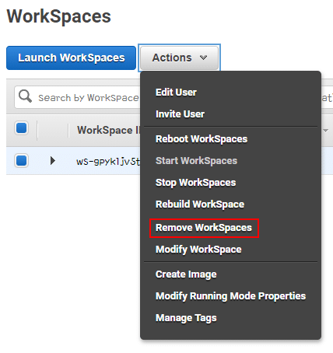Image resolution: width=333 pixels, height=353 pixels.
Task: Click the search magnifier icon
Action: point(25,96)
